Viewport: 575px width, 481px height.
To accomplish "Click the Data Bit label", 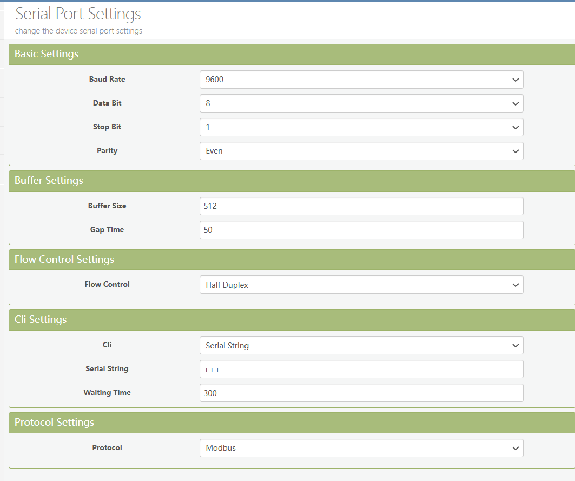I will click(x=107, y=103).
